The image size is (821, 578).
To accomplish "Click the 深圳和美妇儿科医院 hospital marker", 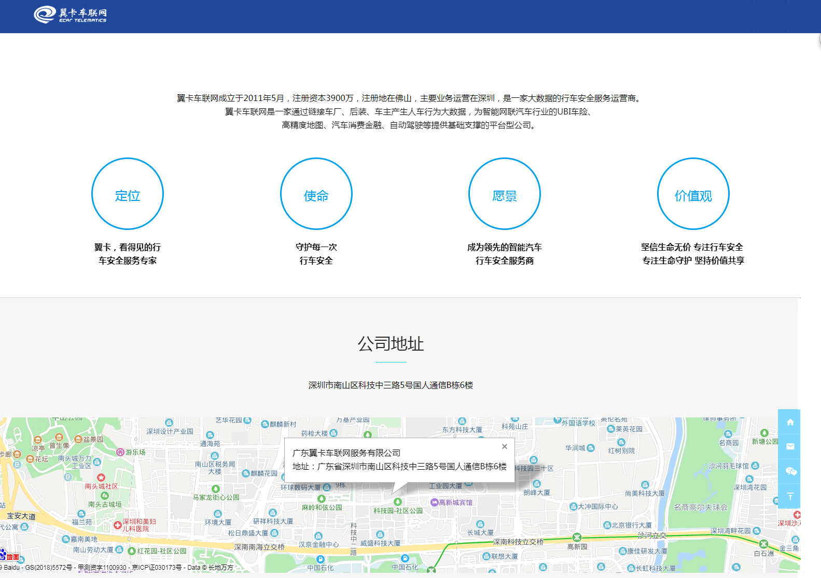I will pyautogui.click(x=117, y=525).
